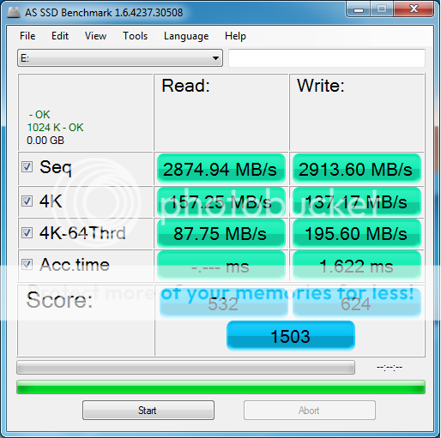The image size is (441, 438).
Task: Open the Edit menu
Action: click(60, 36)
